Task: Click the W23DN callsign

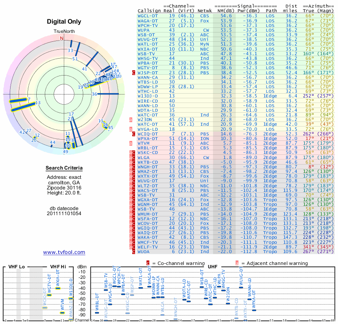Action: pyautogui.click(x=145, y=119)
